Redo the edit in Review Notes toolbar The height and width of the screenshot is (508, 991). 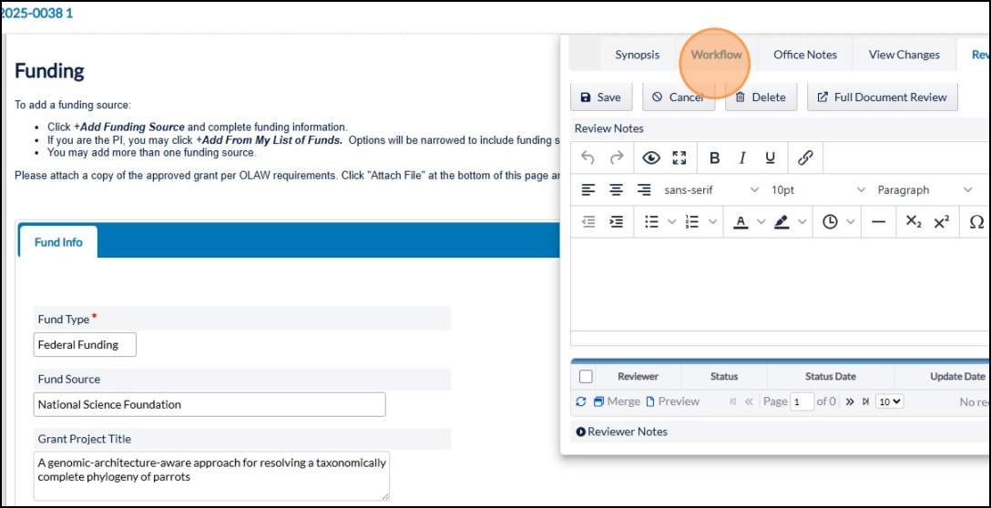(617, 157)
